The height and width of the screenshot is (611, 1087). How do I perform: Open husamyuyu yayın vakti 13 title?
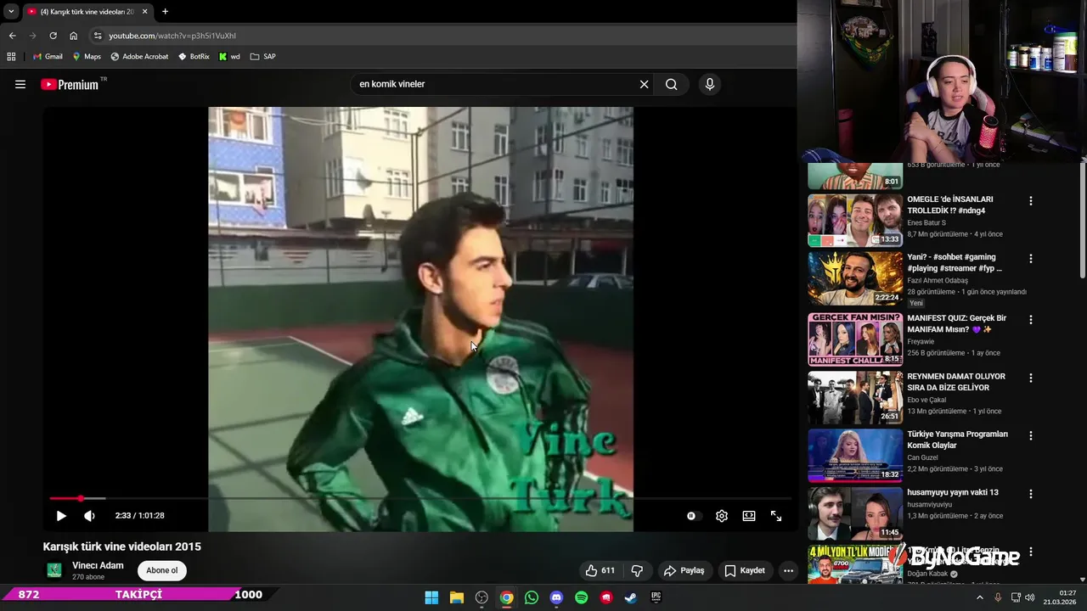pos(953,492)
